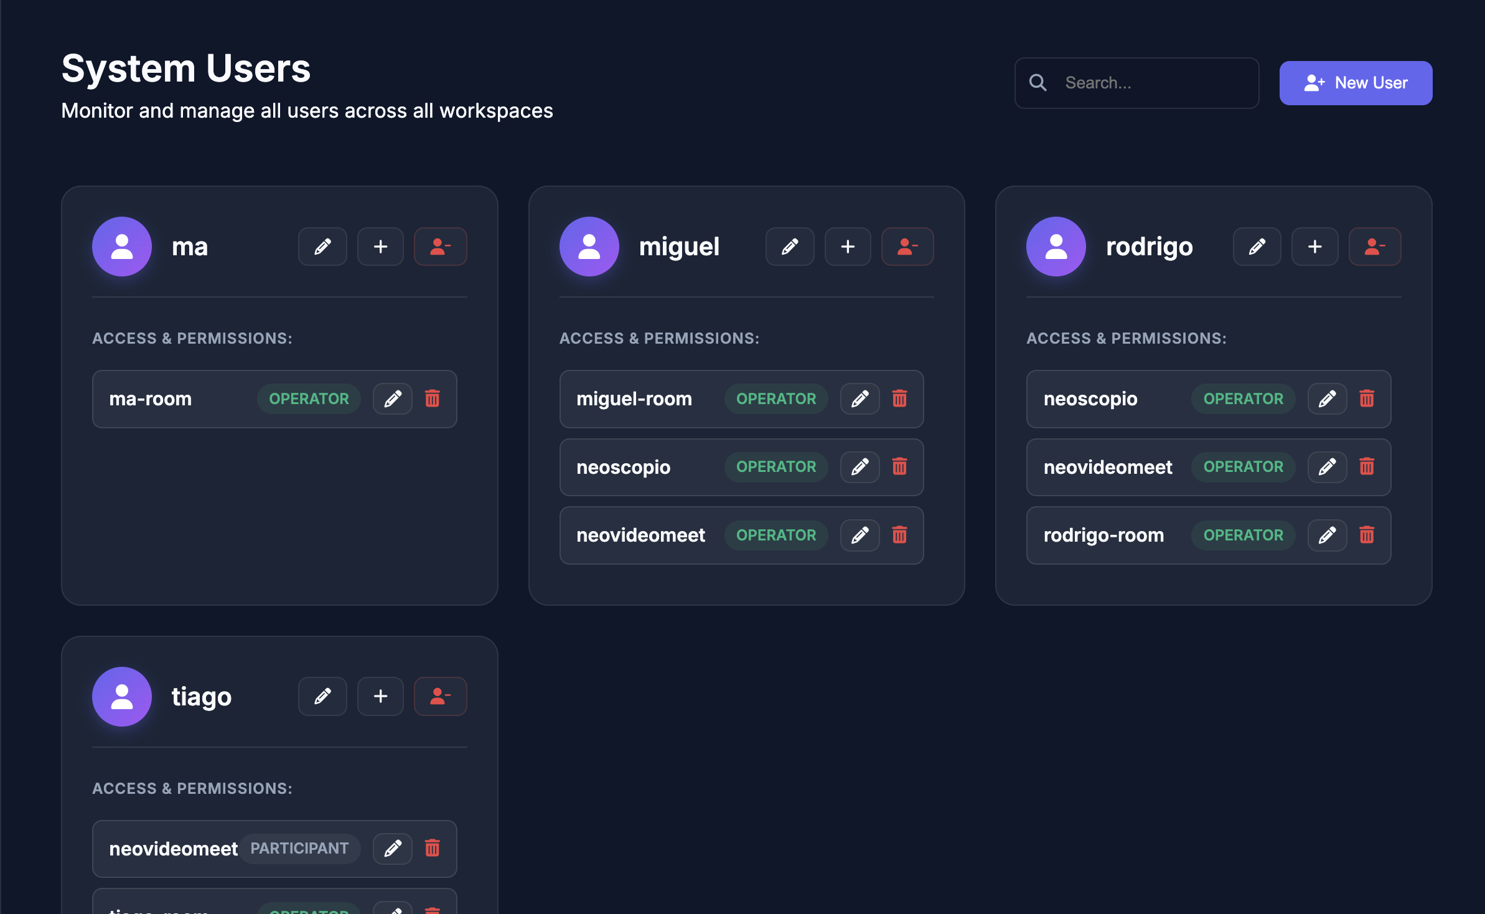Edit rodrigo's neoscopio permission
Viewport: 1485px width, 914px height.
[x=1328, y=398]
